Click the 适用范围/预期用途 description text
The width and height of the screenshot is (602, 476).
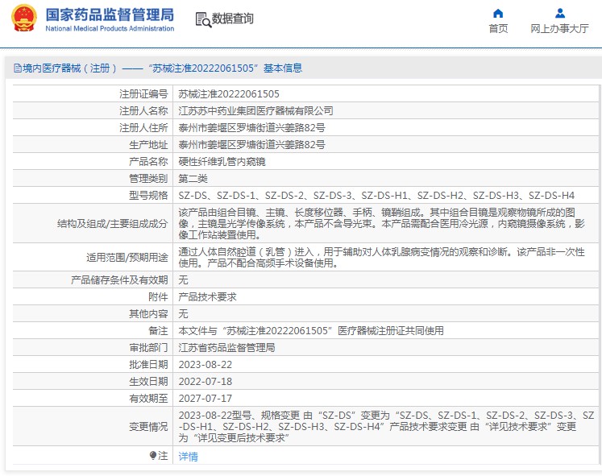point(382,257)
